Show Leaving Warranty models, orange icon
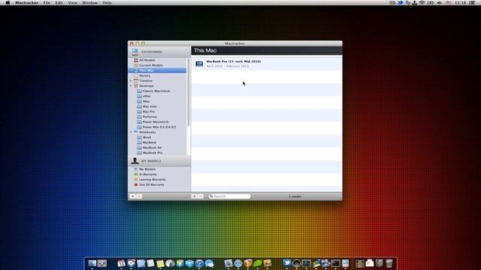 pyautogui.click(x=159, y=179)
